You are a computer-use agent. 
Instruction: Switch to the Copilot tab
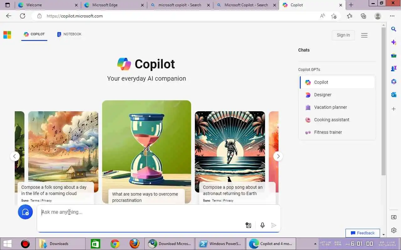tap(34, 34)
